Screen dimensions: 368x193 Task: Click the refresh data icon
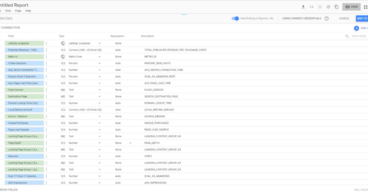tap(328, 7)
